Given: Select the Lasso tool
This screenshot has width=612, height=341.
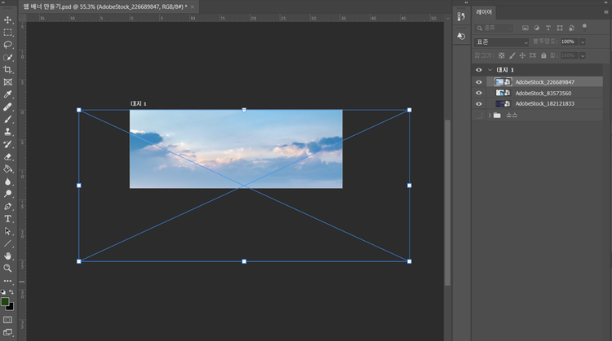Looking at the screenshot, I should [8, 45].
